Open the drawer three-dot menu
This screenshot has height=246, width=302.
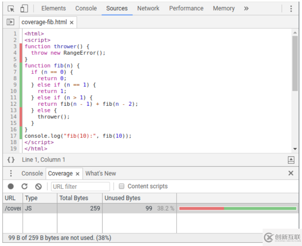(11, 173)
